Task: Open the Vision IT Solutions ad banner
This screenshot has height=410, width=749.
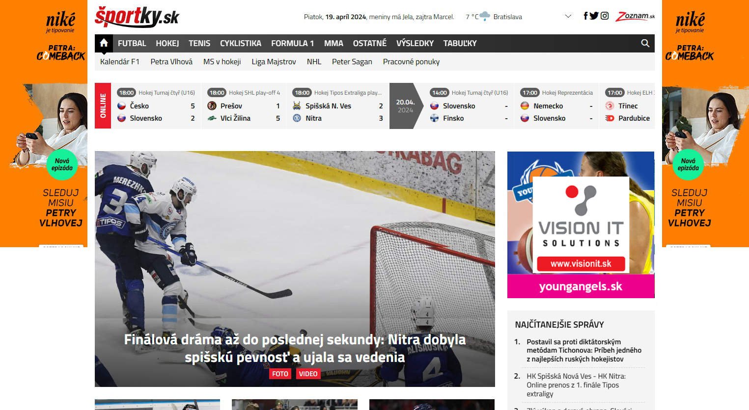Action: click(x=581, y=225)
